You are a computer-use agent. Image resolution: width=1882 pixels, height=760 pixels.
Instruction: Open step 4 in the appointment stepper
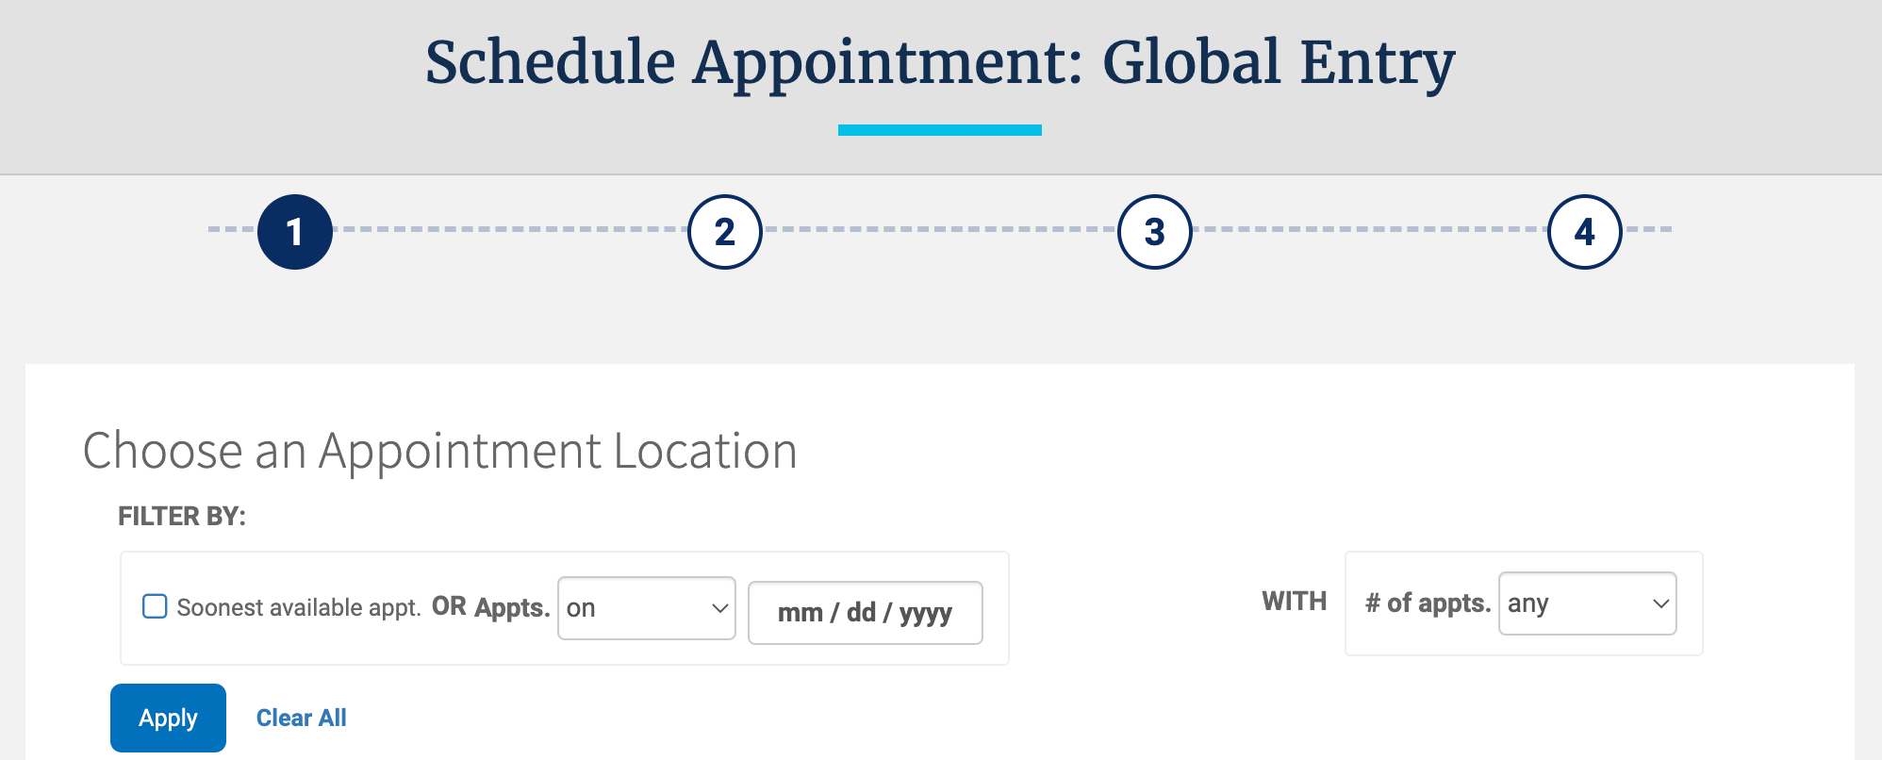click(1584, 231)
